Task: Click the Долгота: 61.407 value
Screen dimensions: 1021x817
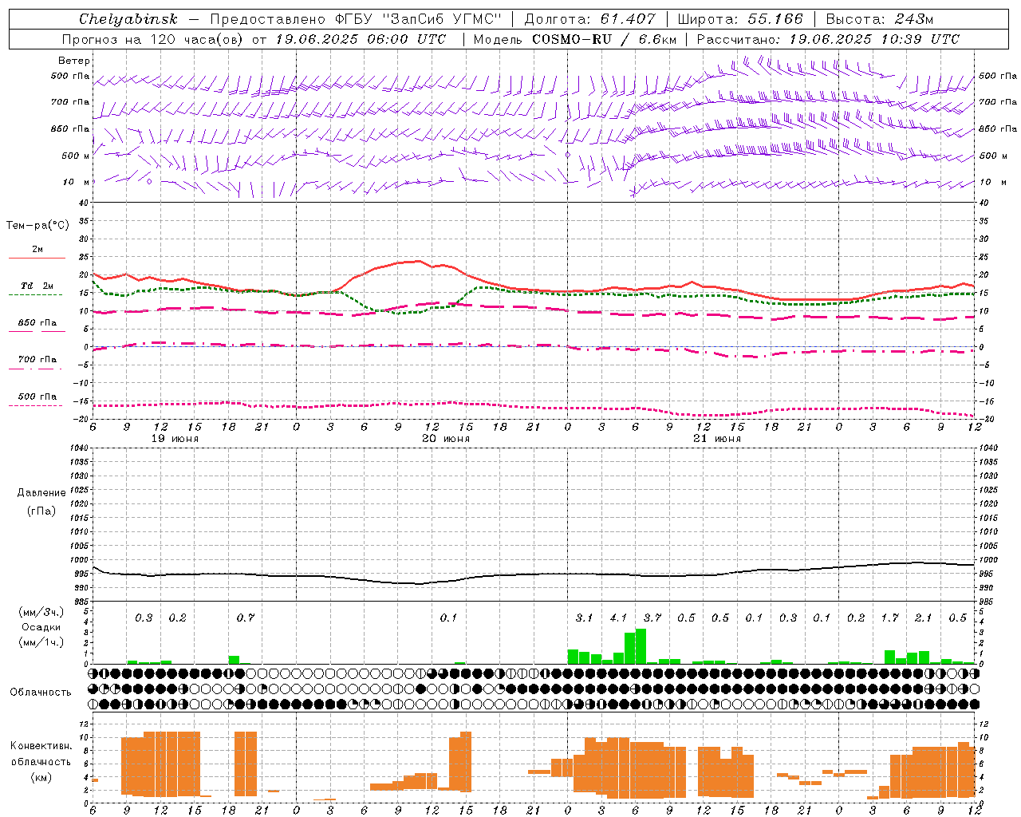Action: click(x=590, y=19)
